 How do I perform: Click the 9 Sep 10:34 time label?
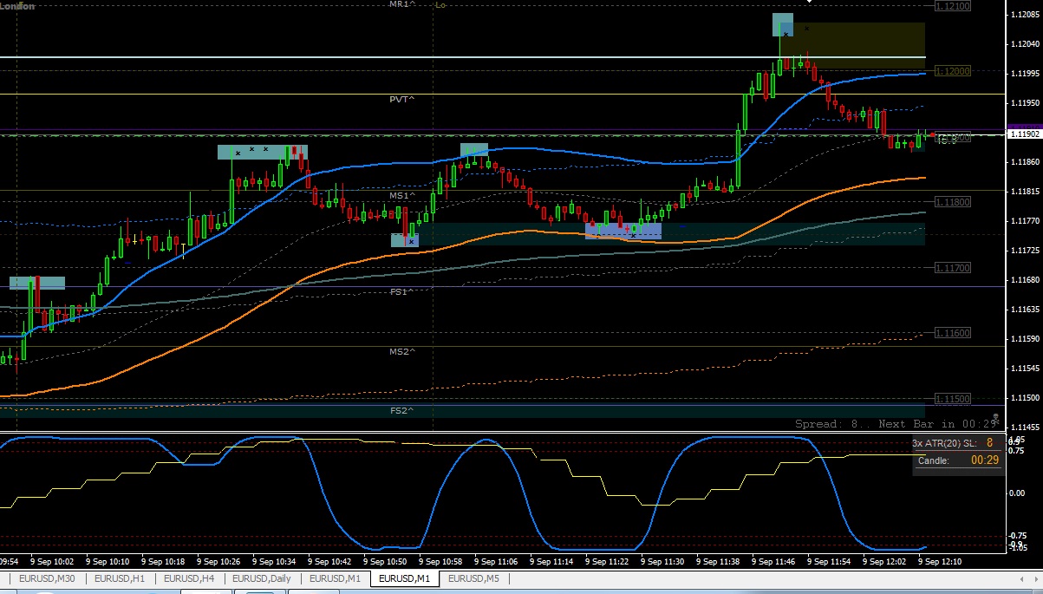point(275,562)
